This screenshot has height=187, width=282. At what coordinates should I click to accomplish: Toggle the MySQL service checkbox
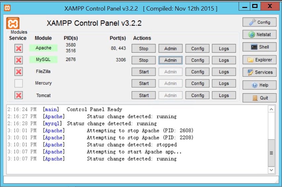click(x=19, y=60)
